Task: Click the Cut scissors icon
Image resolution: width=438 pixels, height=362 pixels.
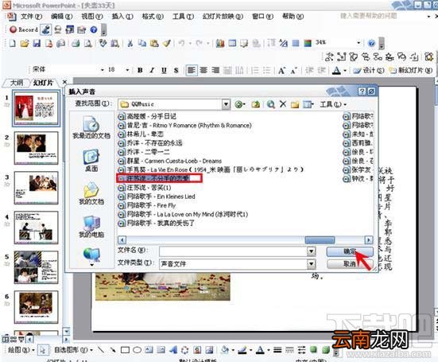Action: pos(130,43)
